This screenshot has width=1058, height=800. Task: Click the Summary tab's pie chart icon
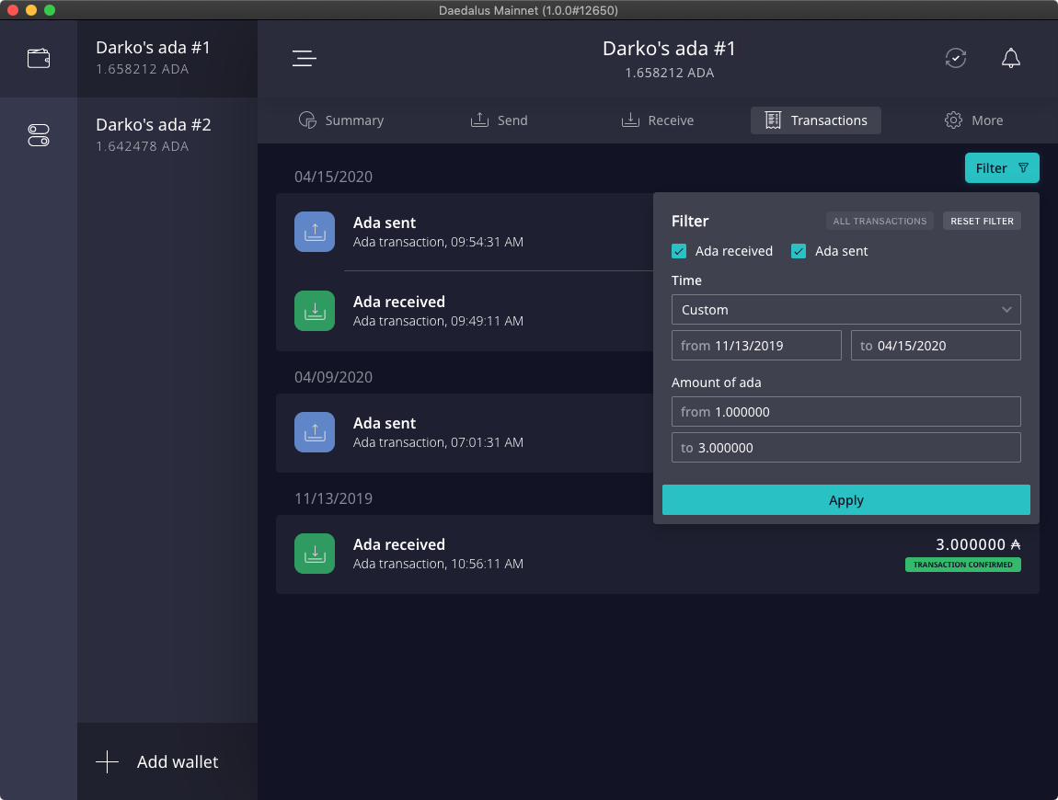[307, 120]
